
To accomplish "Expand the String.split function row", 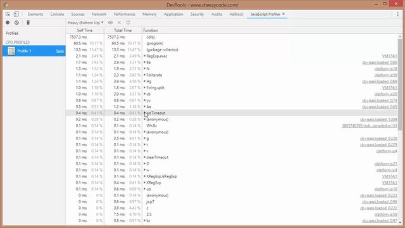I will pyautogui.click(x=145, y=87).
